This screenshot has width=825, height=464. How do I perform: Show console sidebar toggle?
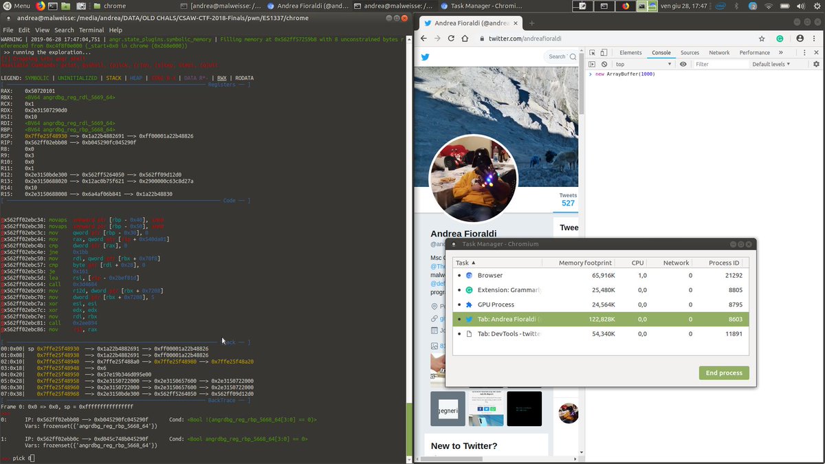[x=593, y=64]
